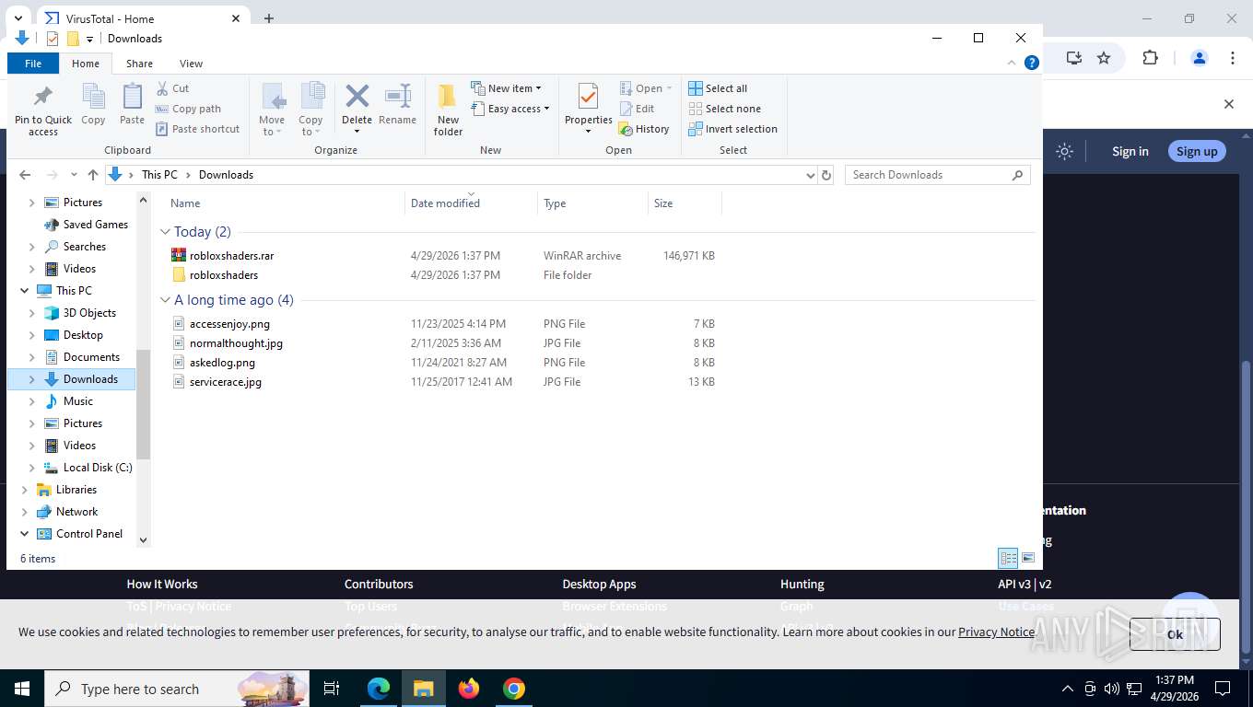Pin to Quick access in ribbon

pos(42,110)
